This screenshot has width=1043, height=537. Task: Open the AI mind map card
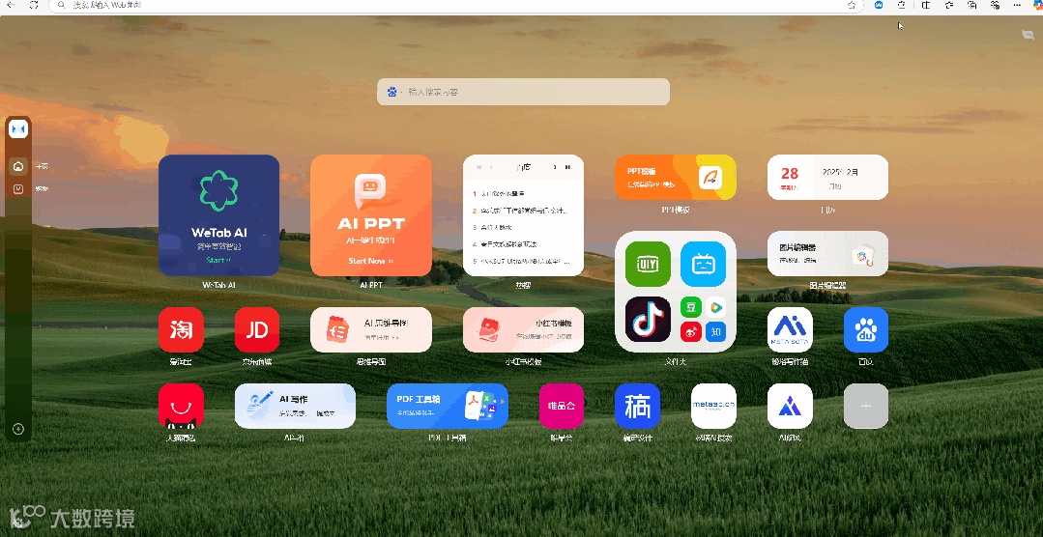click(371, 329)
